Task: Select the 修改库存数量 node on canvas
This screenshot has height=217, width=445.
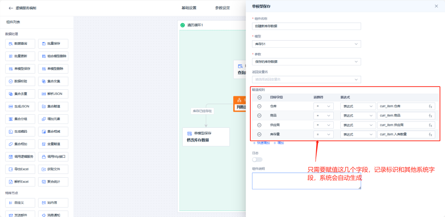Action: [206, 136]
